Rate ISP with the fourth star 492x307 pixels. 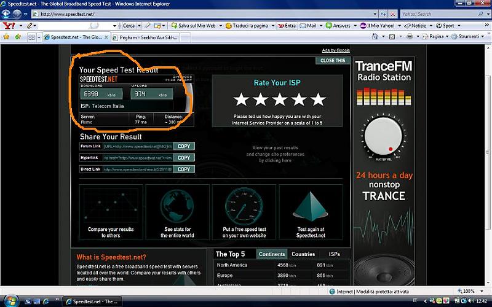pyautogui.click(x=299, y=99)
